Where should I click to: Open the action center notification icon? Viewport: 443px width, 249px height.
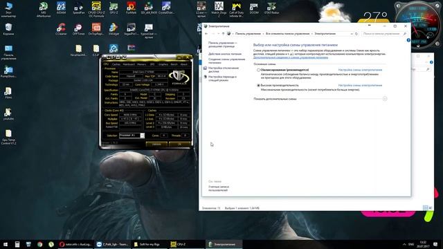click(435, 244)
